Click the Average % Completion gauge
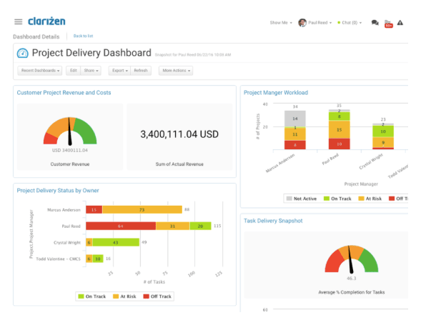 pyautogui.click(x=352, y=259)
